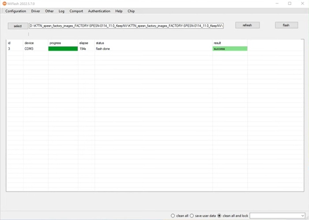
Task: Select the clean all radio option
Action: click(173, 216)
